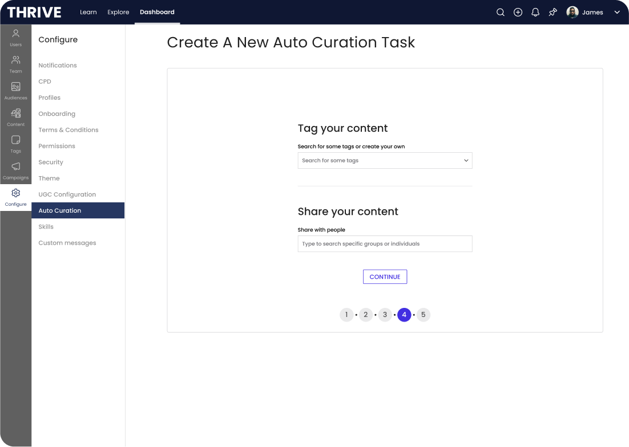Viewport: 629px width, 447px height.
Task: Select Auto Curation menu item
Action: [x=78, y=210]
